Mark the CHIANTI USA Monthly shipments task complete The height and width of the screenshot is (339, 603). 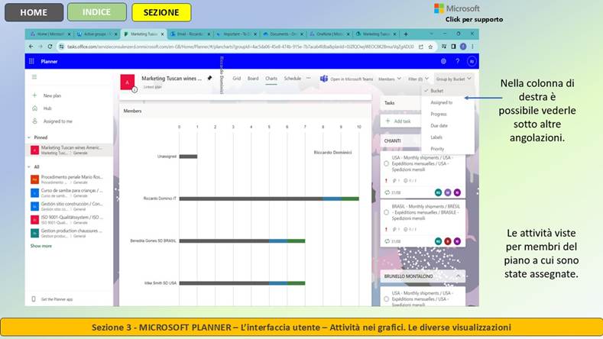pos(386,163)
